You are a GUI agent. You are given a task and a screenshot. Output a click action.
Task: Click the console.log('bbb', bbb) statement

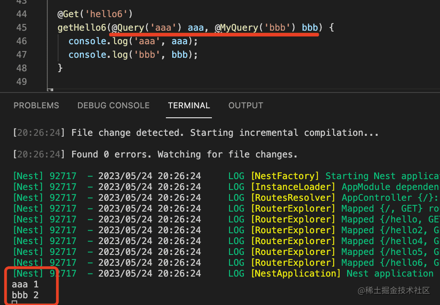(133, 55)
